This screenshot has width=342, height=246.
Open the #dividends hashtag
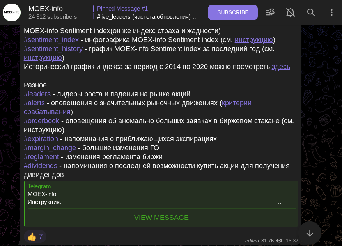40,166
